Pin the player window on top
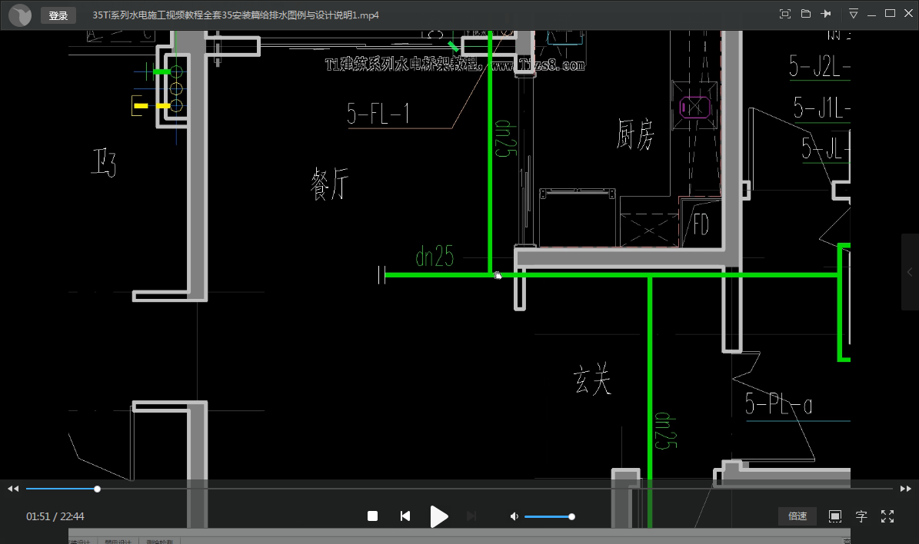 tap(827, 14)
